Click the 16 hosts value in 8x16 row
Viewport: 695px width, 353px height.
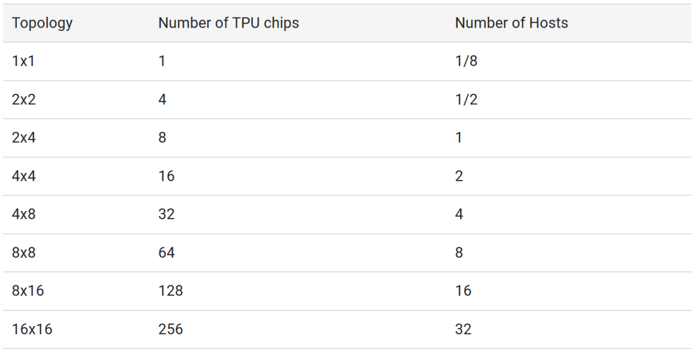pos(463,291)
